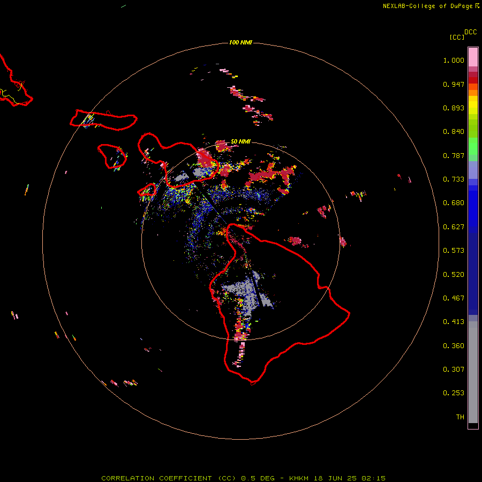Select the 0.573 color scale value
This screenshot has height=482, width=482.
(x=454, y=251)
